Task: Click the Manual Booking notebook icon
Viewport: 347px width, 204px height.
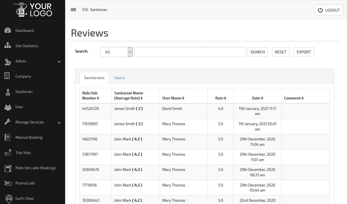Action: click(x=8, y=137)
